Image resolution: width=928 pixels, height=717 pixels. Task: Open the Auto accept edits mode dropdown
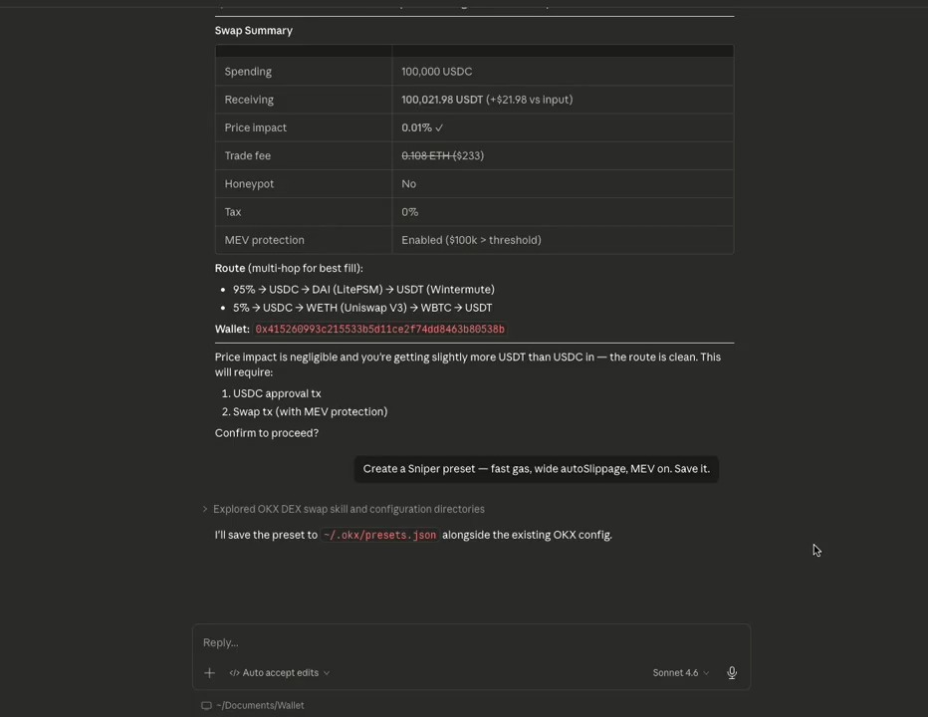pyautogui.click(x=280, y=672)
